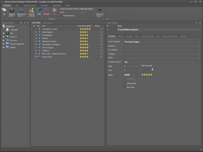Toggle the Cofanetti checkbox

point(125,79)
